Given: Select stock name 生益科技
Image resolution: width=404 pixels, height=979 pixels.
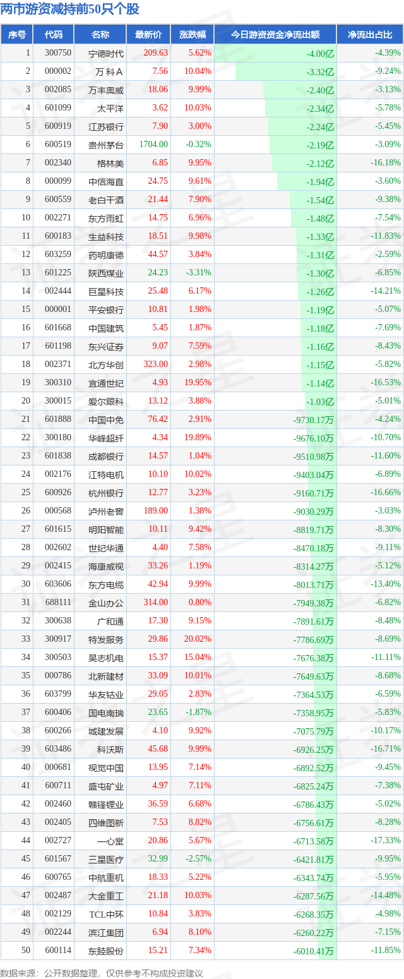Looking at the screenshot, I should [x=107, y=237].
